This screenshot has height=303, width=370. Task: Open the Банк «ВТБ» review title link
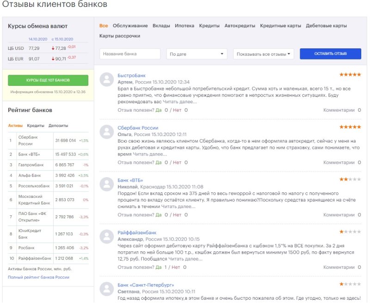point(130,180)
